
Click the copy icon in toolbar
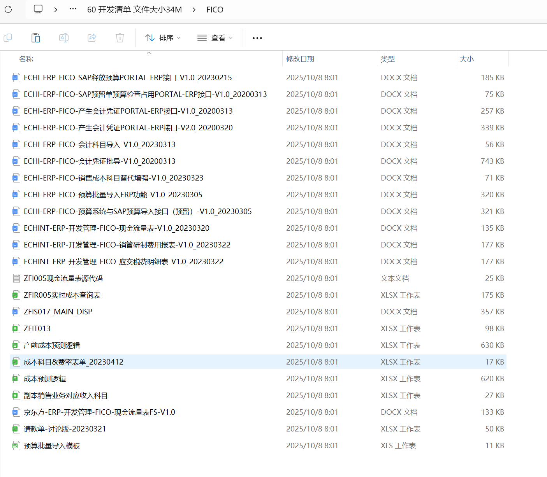coord(8,38)
